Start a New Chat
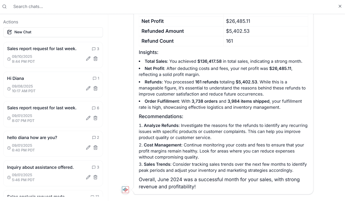Viewport: 345px width, 201px height. [x=53, y=32]
